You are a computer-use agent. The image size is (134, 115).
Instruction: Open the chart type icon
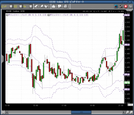tap(59, 6)
